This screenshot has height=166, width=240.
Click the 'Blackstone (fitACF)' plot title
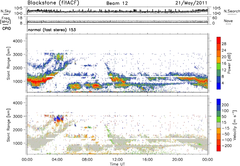click(53, 3)
